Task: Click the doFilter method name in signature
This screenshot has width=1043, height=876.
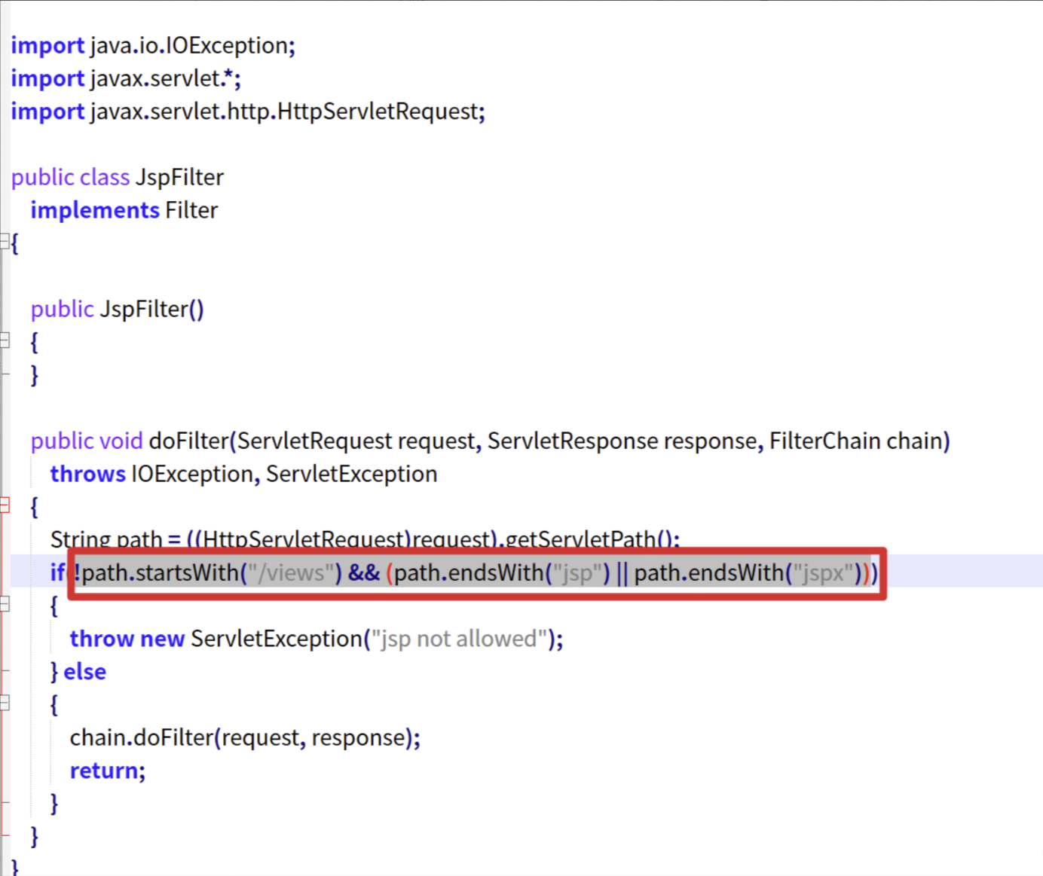Action: (188, 441)
